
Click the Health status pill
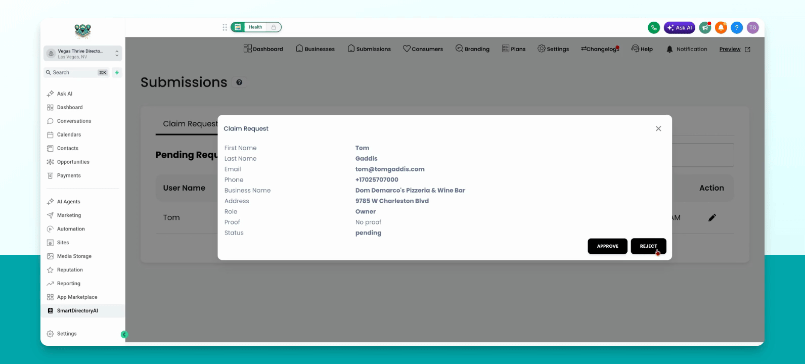pos(256,27)
